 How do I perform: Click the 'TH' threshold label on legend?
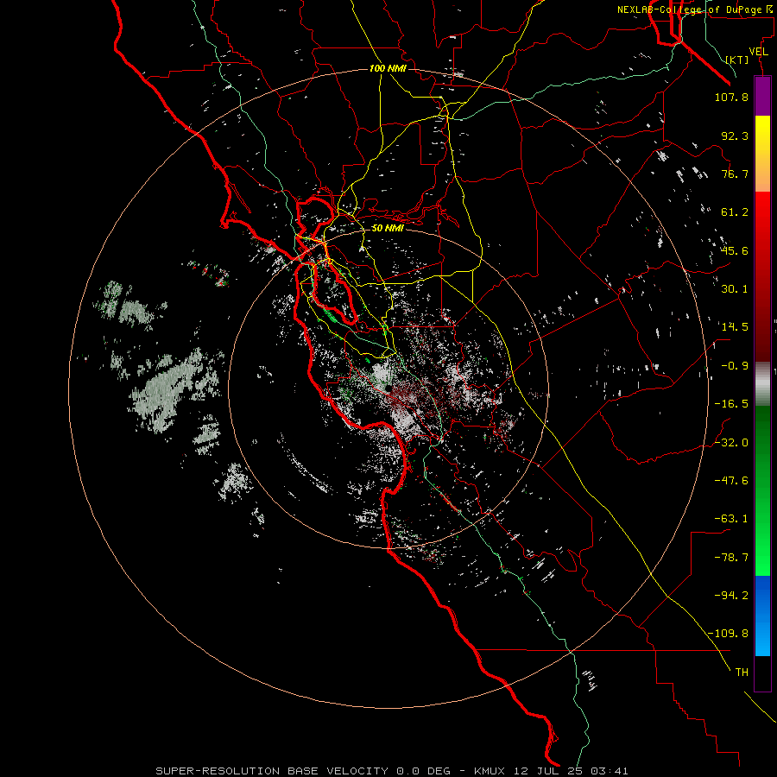(742, 673)
